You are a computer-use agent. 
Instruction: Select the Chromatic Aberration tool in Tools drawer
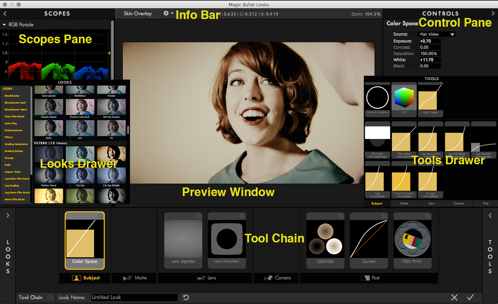click(x=377, y=100)
